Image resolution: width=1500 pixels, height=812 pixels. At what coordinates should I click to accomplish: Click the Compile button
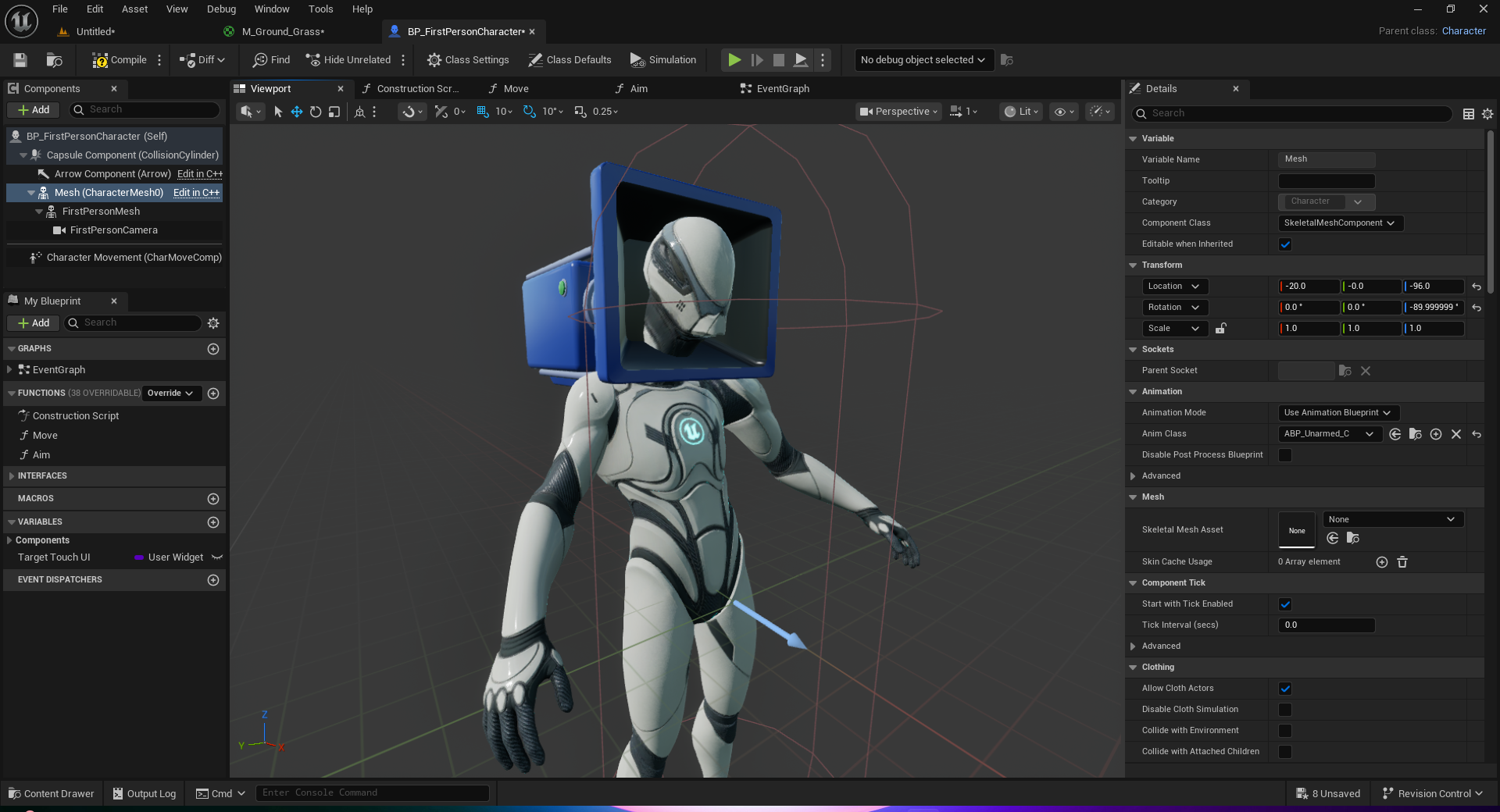120,60
